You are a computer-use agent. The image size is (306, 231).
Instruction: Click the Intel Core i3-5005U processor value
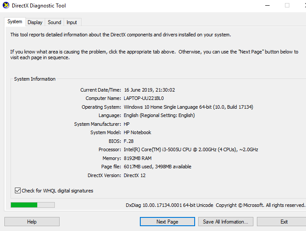pyautogui.click(x=191, y=149)
